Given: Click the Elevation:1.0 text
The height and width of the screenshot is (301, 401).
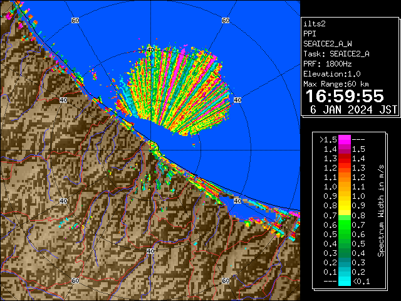Looking at the screenshot, I should point(332,74).
